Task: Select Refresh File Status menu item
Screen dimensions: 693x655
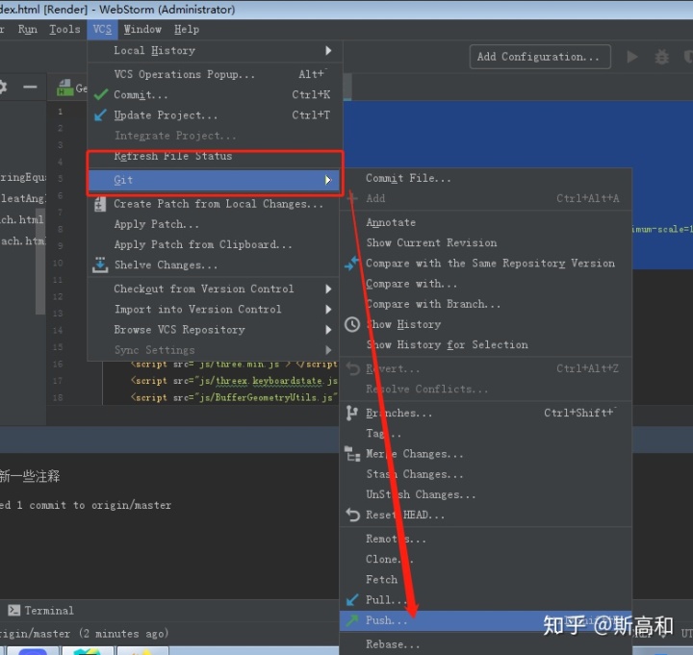Action: click(x=215, y=157)
